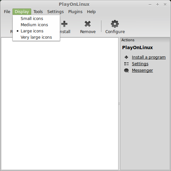Viewport: 171px width, 171px height.
Task: Maximize the PlayOnLinux window
Action: 158,5
